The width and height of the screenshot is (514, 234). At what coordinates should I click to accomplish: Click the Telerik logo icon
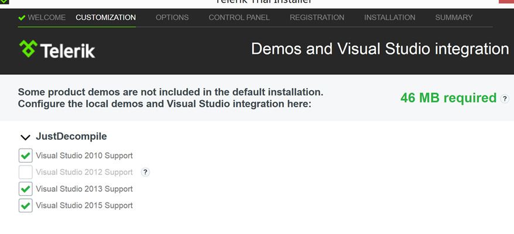(28, 49)
